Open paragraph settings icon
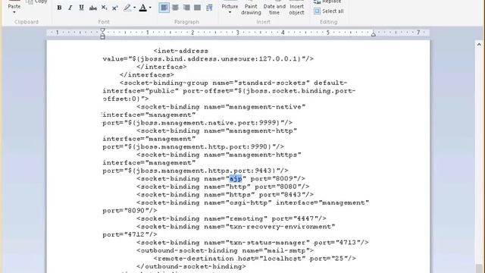This screenshot has width=485, height=273. 209,8
